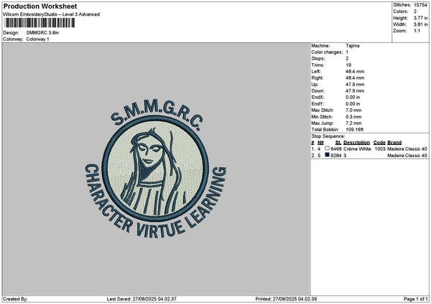431x304 pixels.
Task: Click the Brand column header
Action: pos(394,143)
